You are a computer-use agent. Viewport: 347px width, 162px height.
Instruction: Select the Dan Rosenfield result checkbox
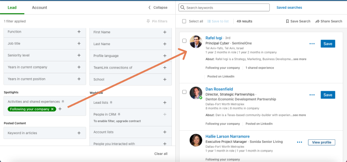[x=184, y=92]
